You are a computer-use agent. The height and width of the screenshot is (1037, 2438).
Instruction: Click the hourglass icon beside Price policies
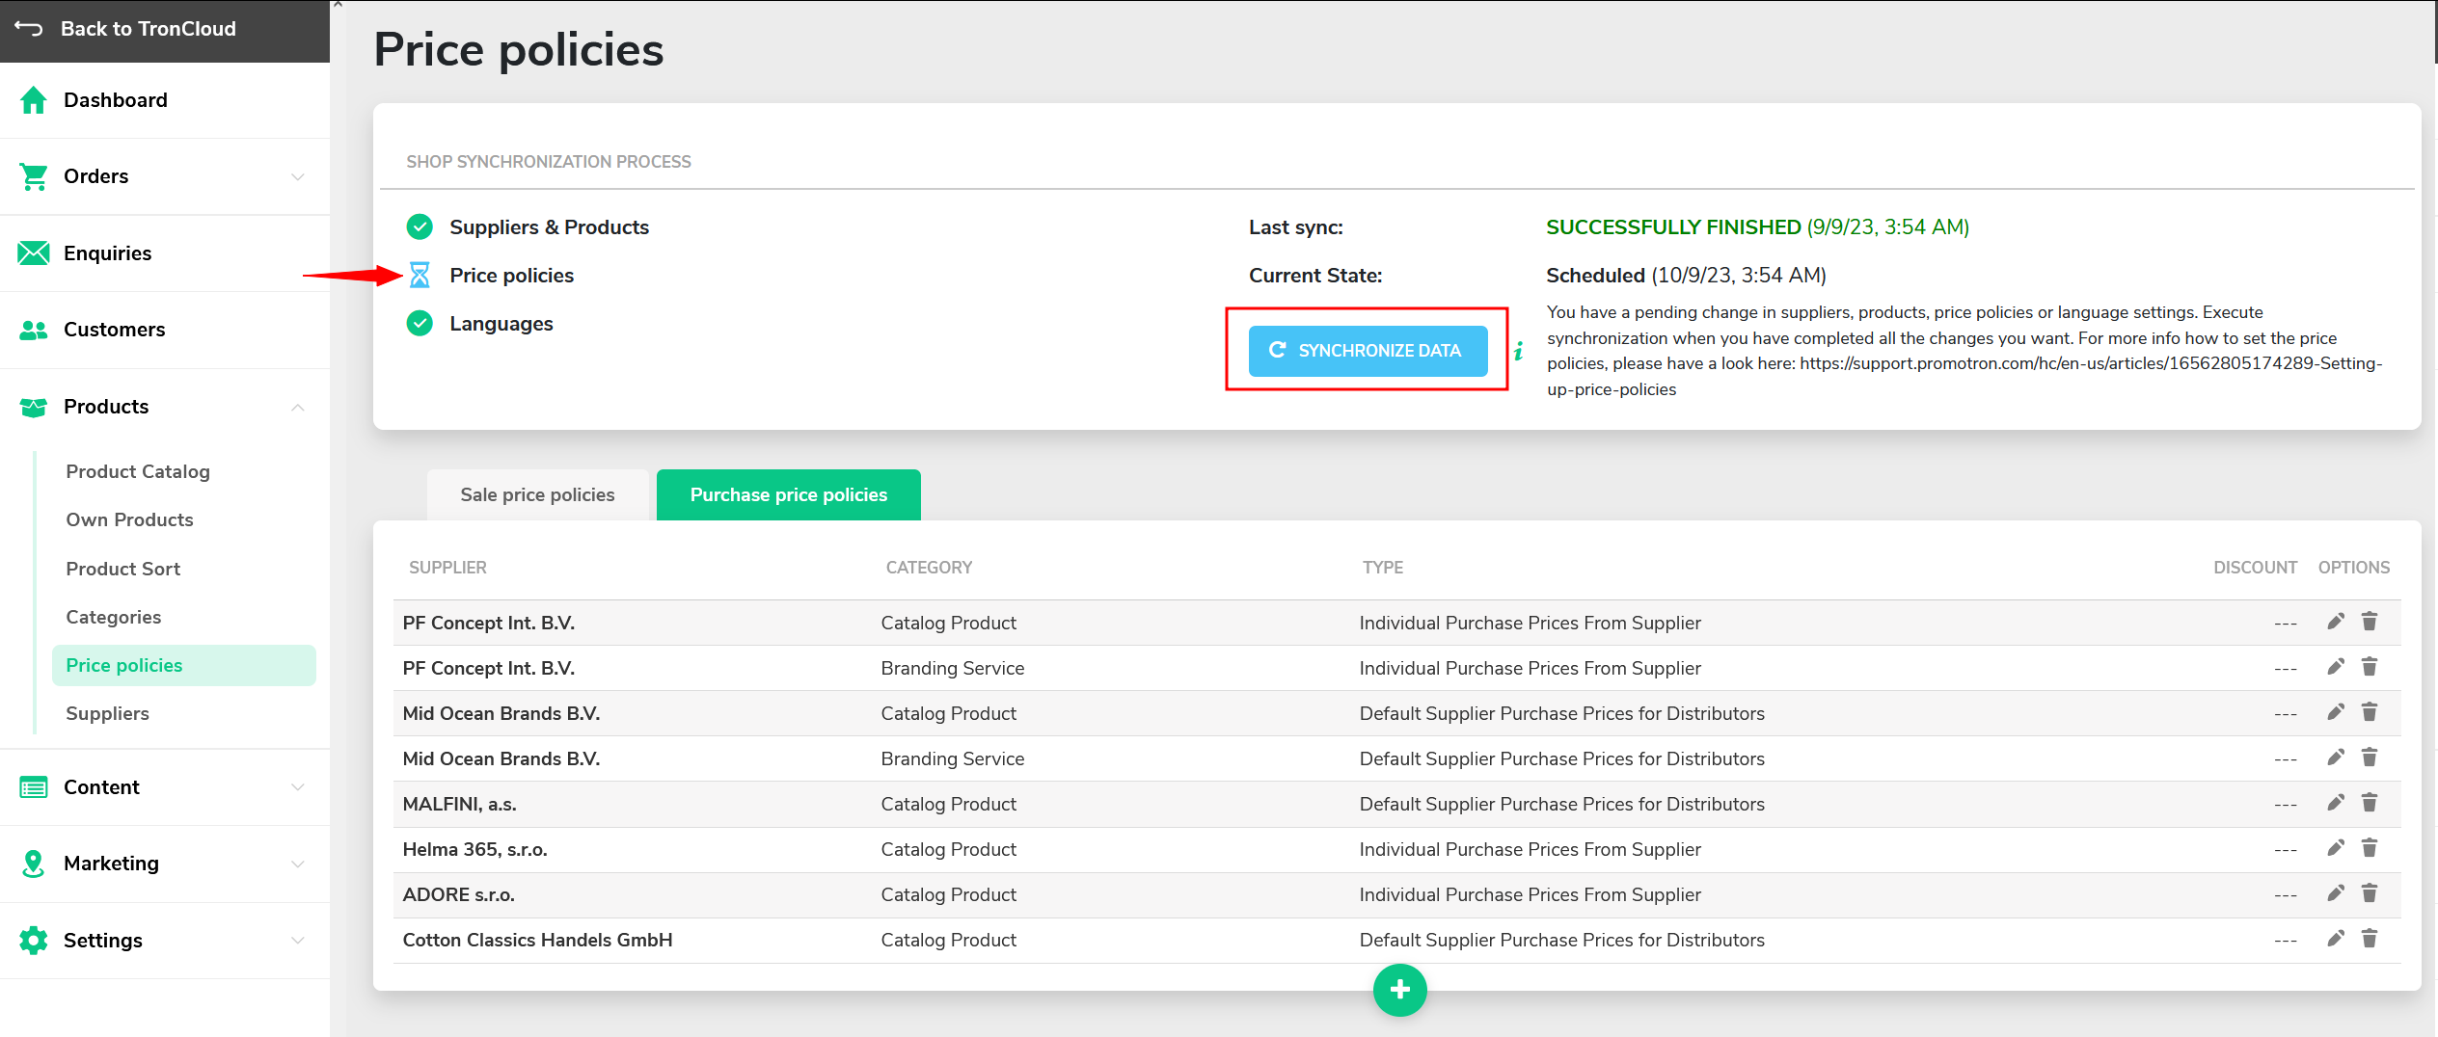coord(420,276)
